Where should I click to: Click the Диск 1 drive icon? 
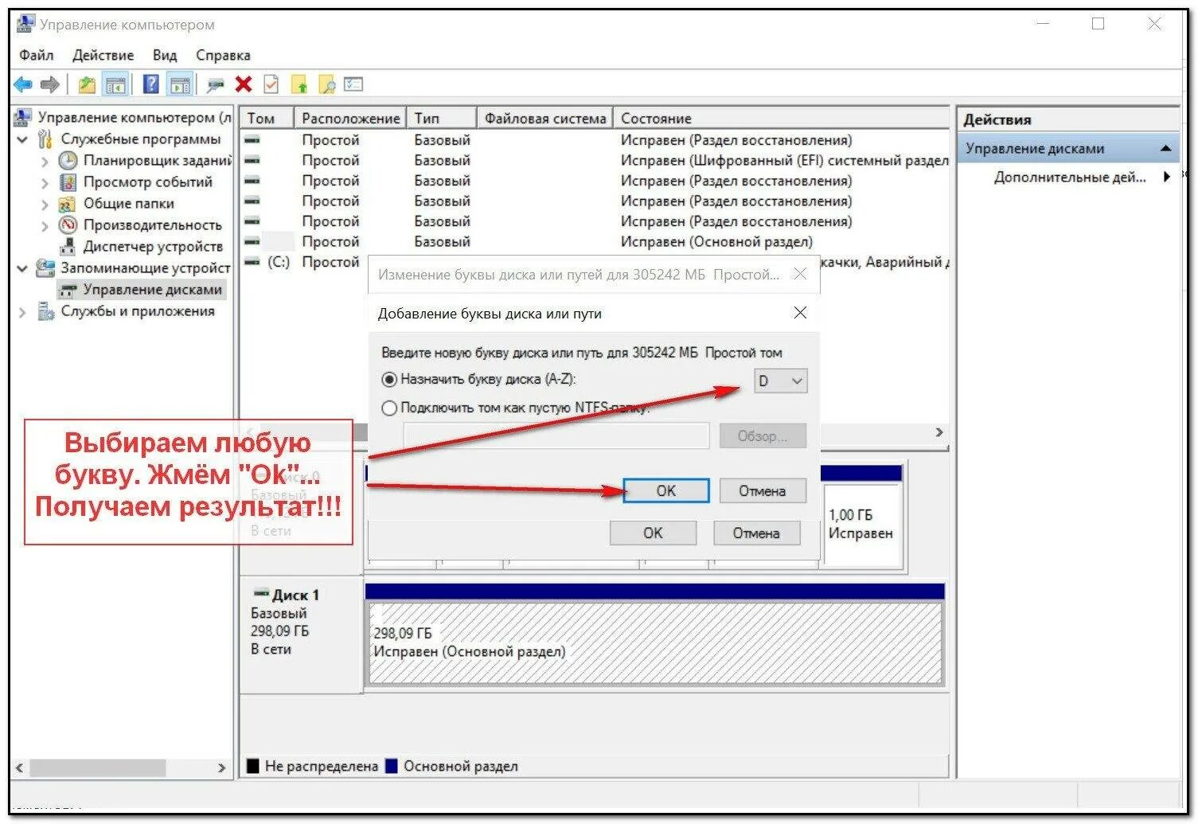(x=260, y=593)
